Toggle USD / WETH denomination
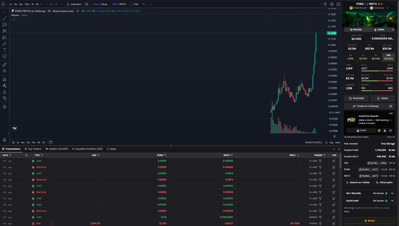The image size is (399, 226). [x=119, y=4]
